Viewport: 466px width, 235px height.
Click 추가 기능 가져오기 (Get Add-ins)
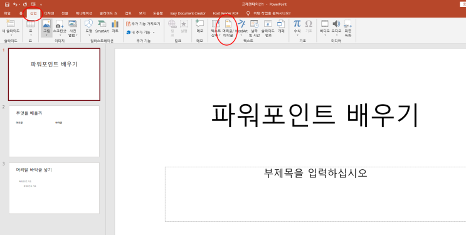143,24
